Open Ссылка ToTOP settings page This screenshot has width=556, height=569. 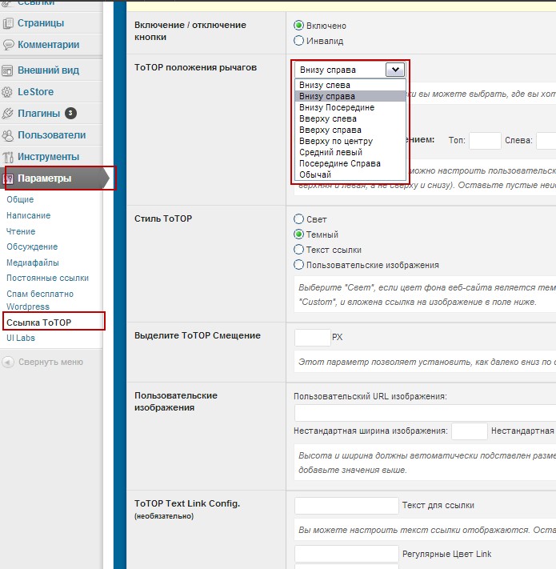[x=39, y=323]
